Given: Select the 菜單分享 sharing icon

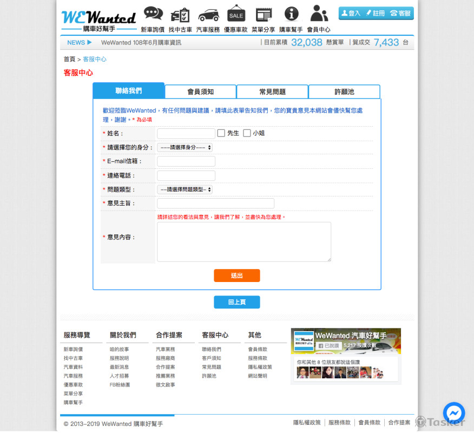Looking at the screenshot, I should (x=264, y=14).
